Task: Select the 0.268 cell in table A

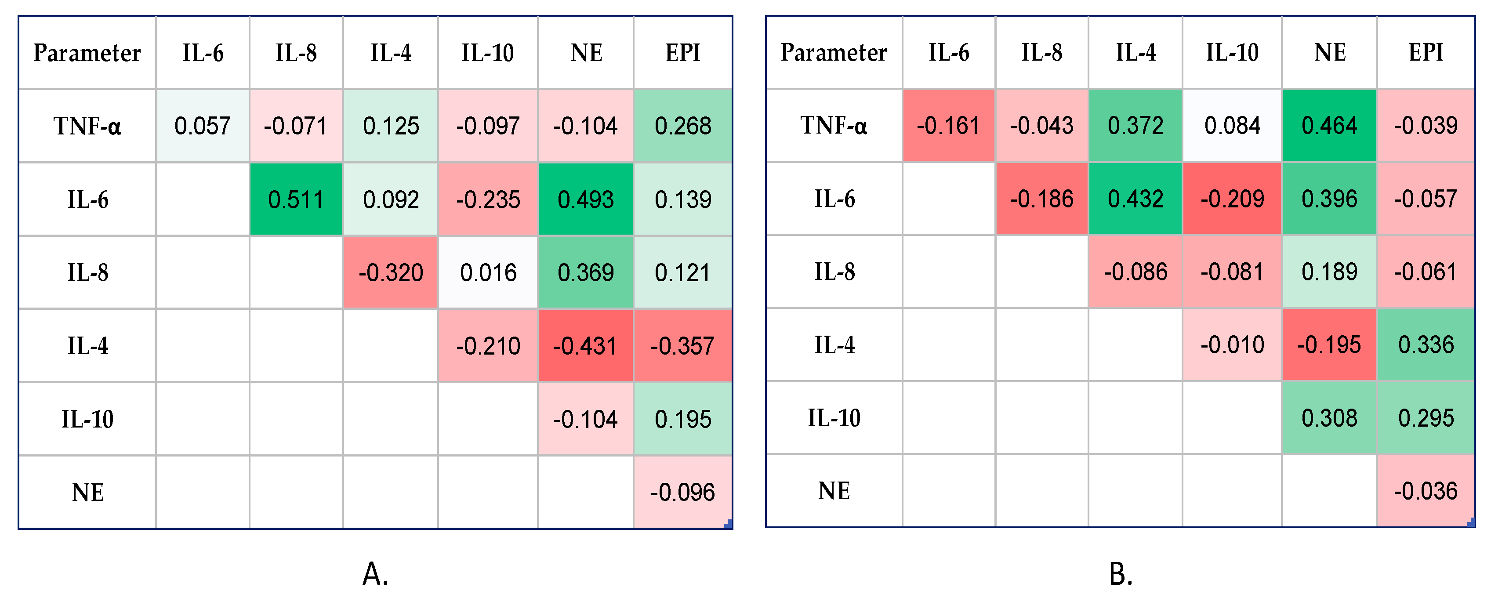Action: point(683,126)
